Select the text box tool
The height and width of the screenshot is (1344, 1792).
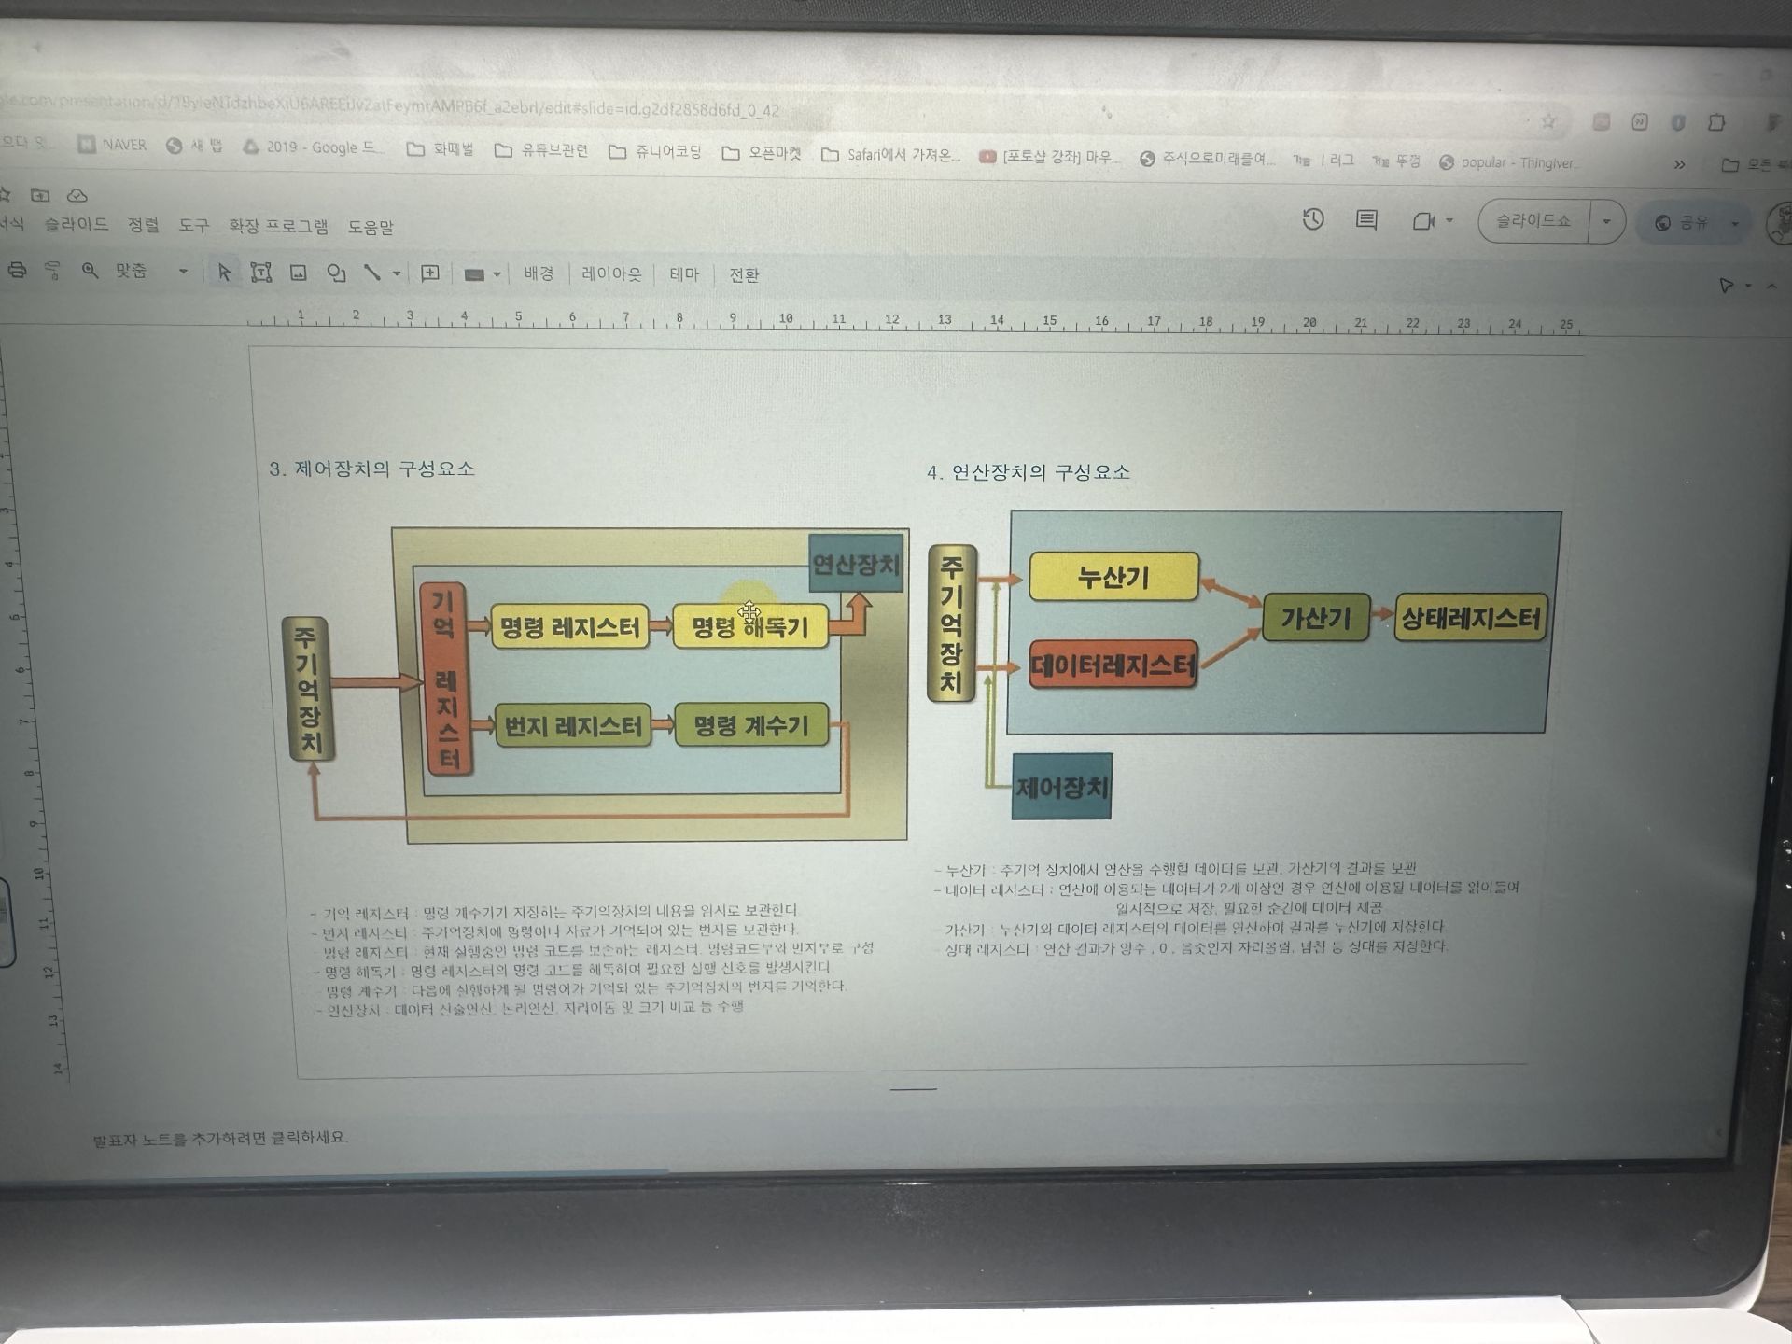pos(261,273)
